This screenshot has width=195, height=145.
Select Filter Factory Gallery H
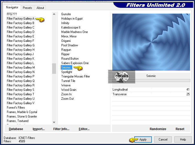point(20,50)
